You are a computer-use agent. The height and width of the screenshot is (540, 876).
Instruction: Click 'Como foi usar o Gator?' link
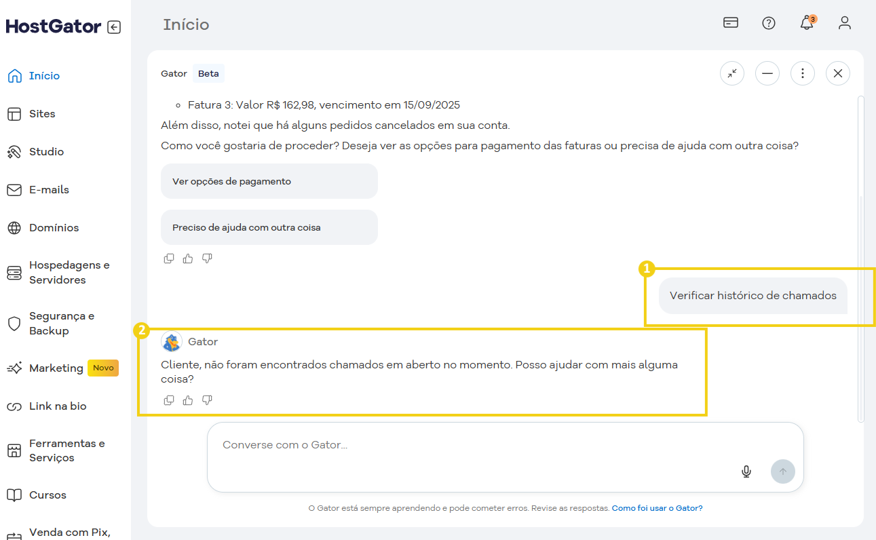coord(657,508)
